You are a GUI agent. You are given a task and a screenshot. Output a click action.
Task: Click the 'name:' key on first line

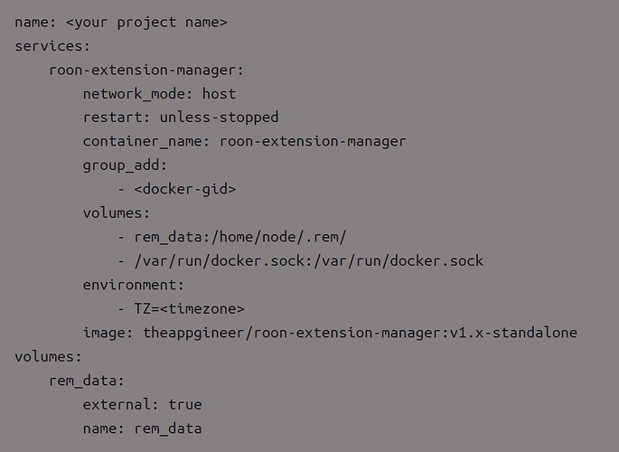[x=35, y=23]
